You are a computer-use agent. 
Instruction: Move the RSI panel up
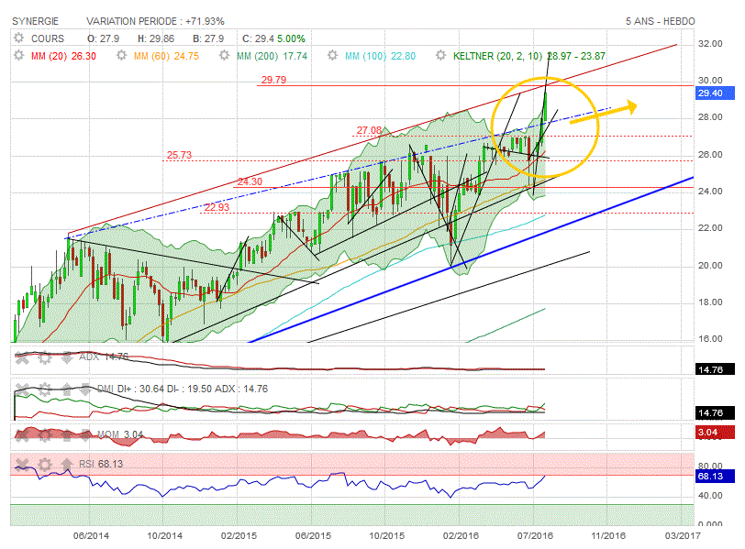[x=66, y=464]
